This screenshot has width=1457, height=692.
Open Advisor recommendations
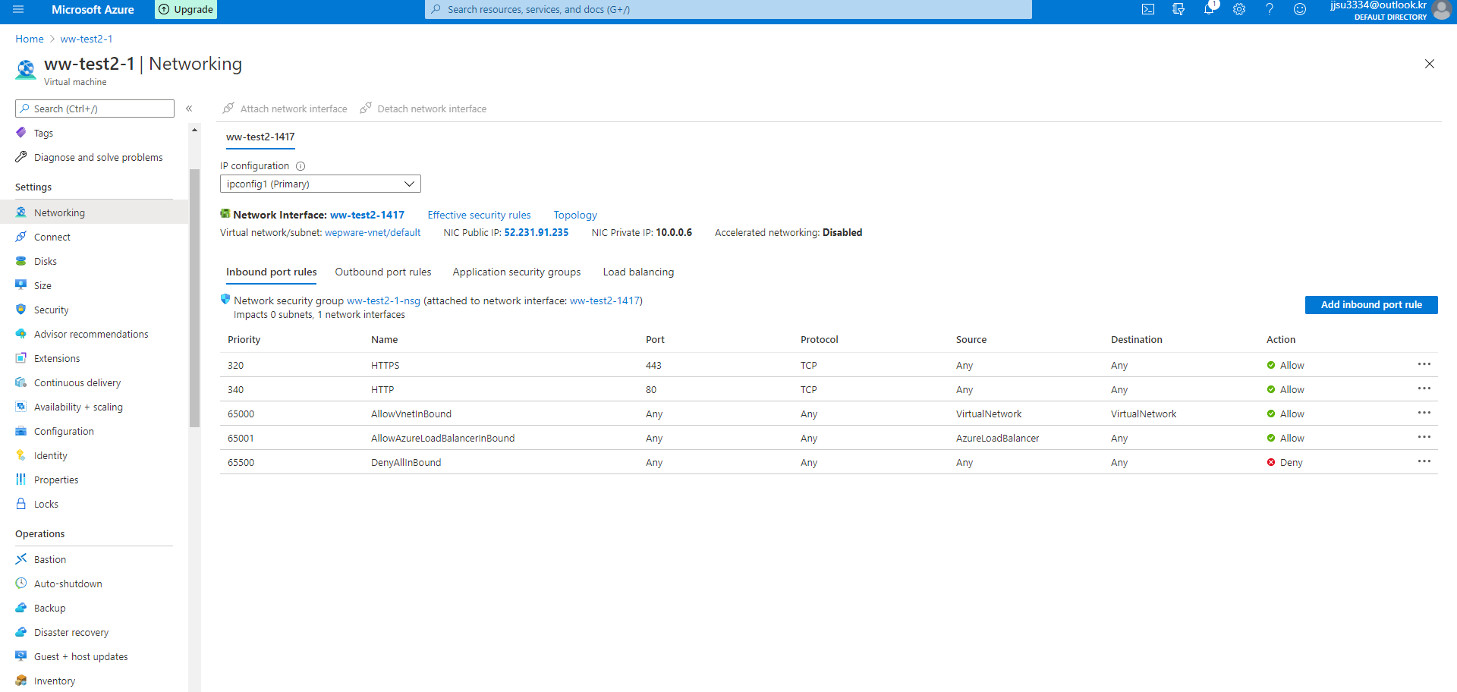[91, 334]
